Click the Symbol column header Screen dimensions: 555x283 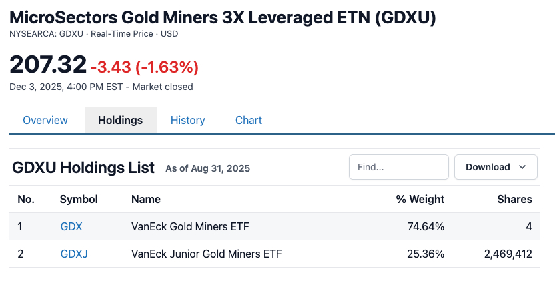[79, 199]
